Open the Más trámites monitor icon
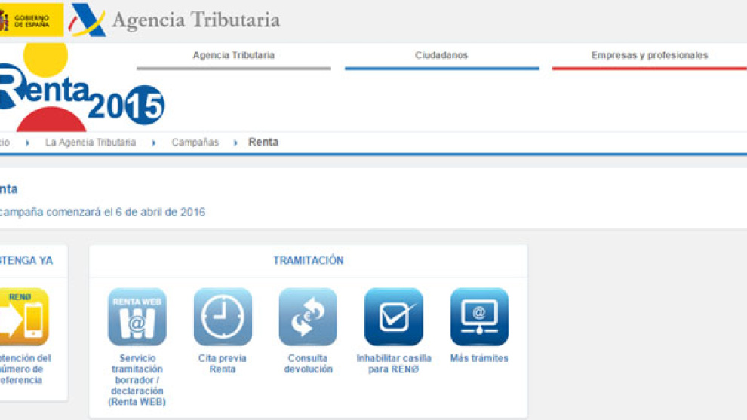The width and height of the screenshot is (747, 420). [479, 317]
